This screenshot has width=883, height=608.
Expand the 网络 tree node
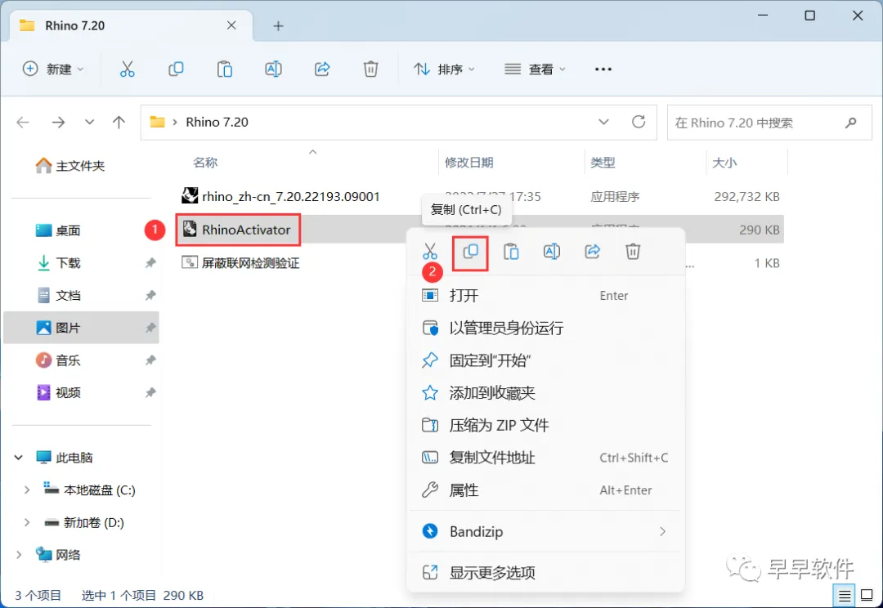(19, 555)
